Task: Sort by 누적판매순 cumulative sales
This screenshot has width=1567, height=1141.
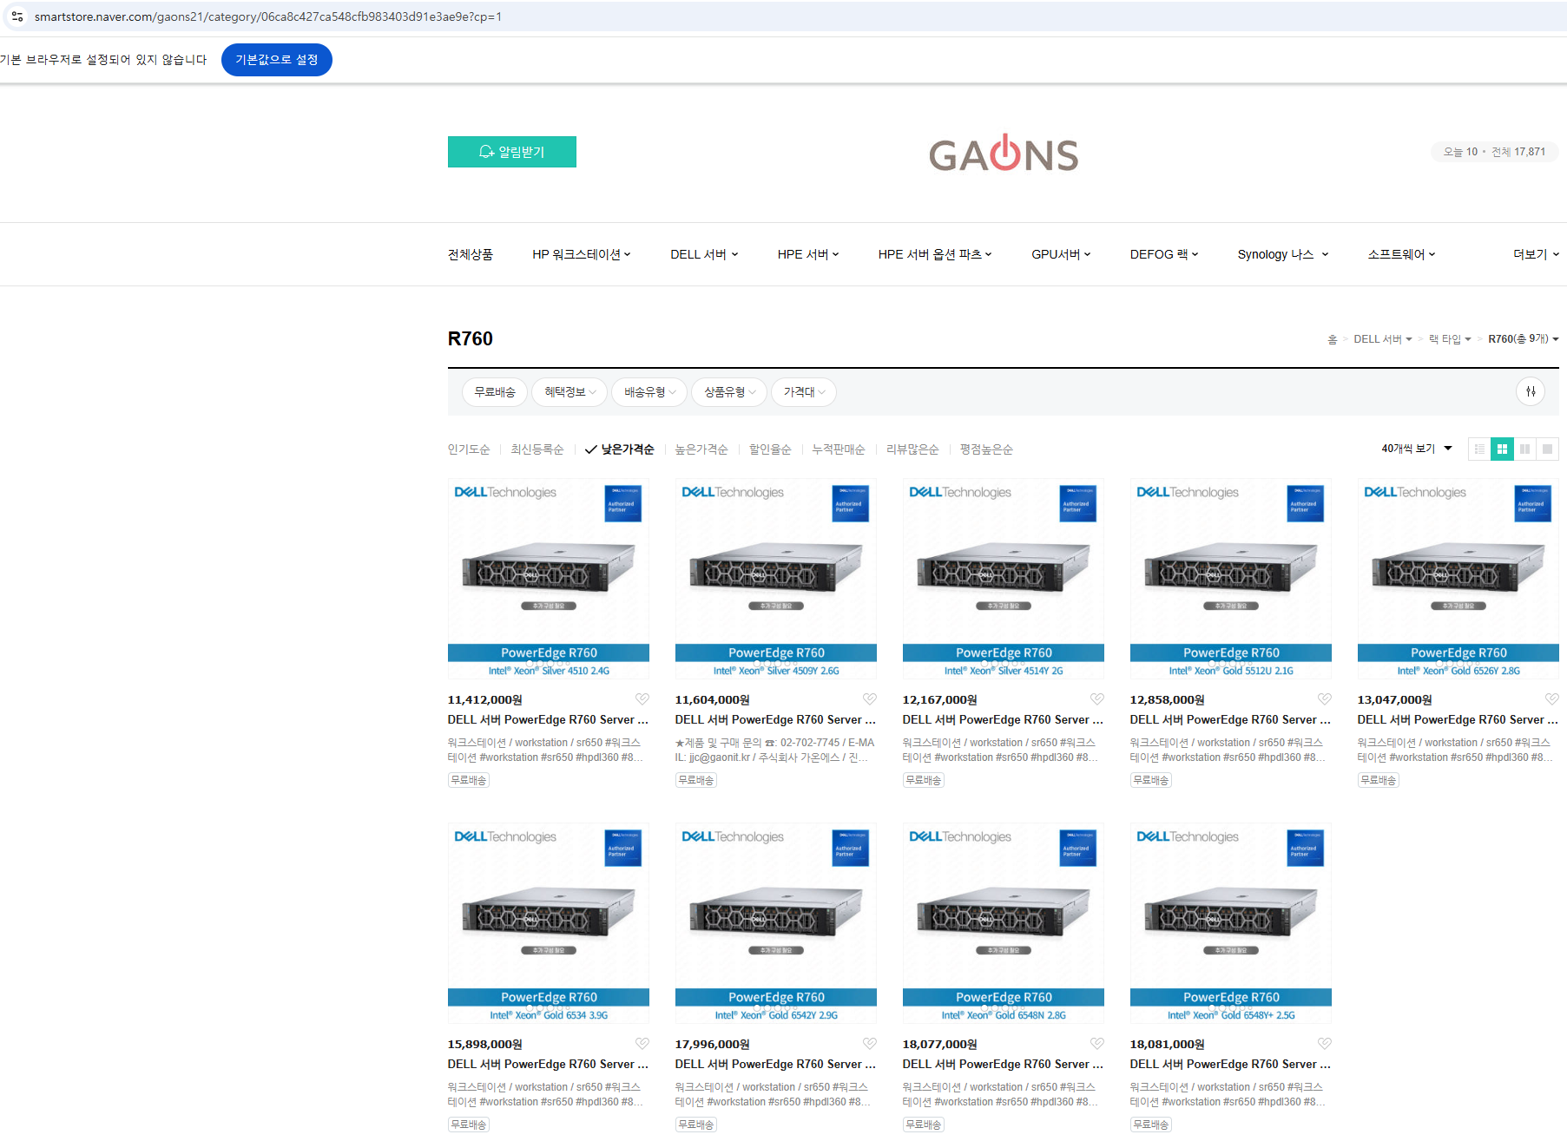Action: point(839,449)
